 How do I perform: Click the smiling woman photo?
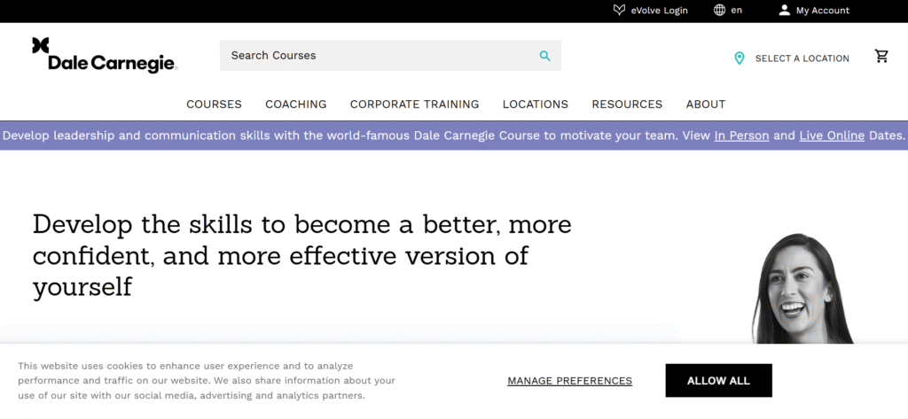[802, 288]
